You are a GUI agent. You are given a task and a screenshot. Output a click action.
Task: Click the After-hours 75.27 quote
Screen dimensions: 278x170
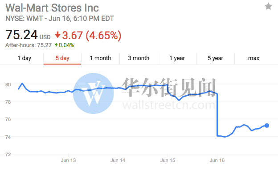click(29, 45)
